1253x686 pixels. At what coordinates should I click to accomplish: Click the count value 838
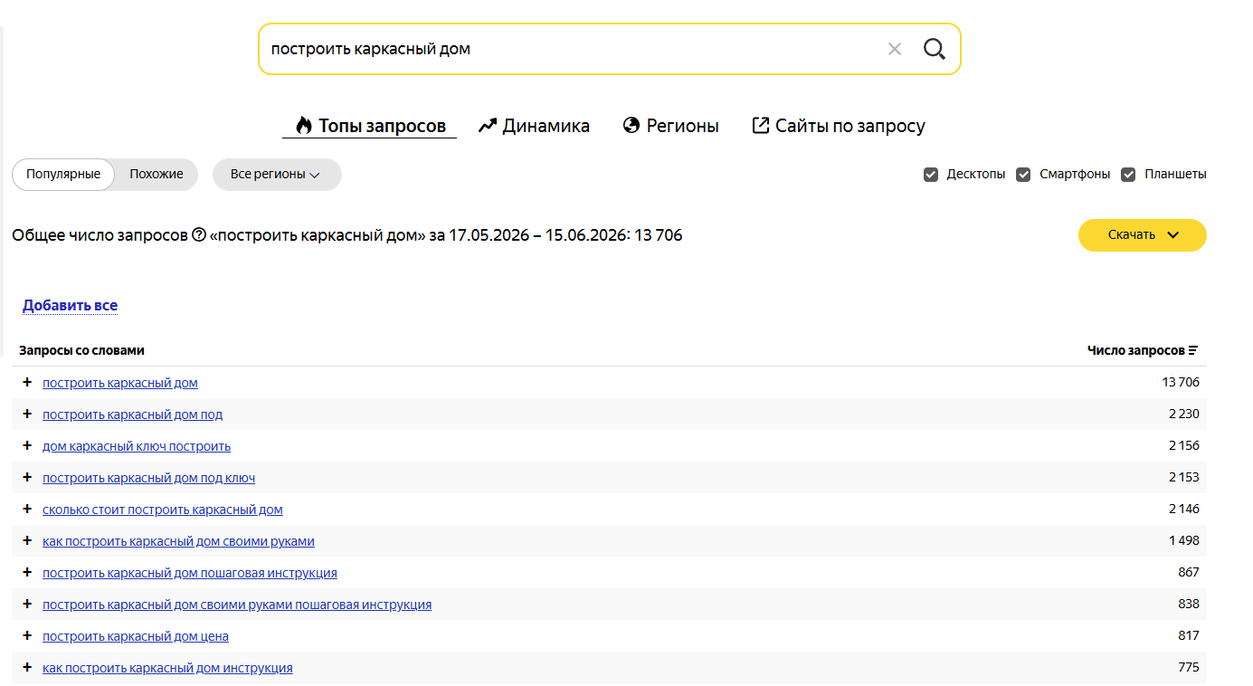[1189, 604]
